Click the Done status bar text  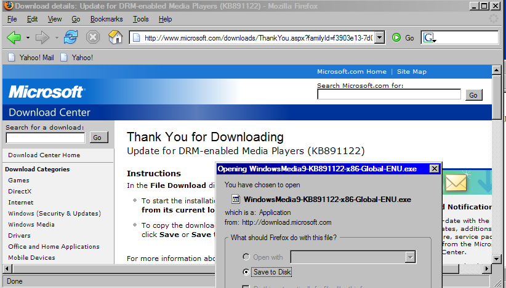pos(15,281)
